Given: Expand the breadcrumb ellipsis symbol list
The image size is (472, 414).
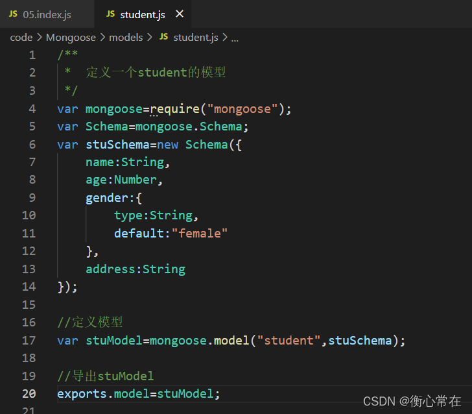Looking at the screenshot, I should coord(235,38).
